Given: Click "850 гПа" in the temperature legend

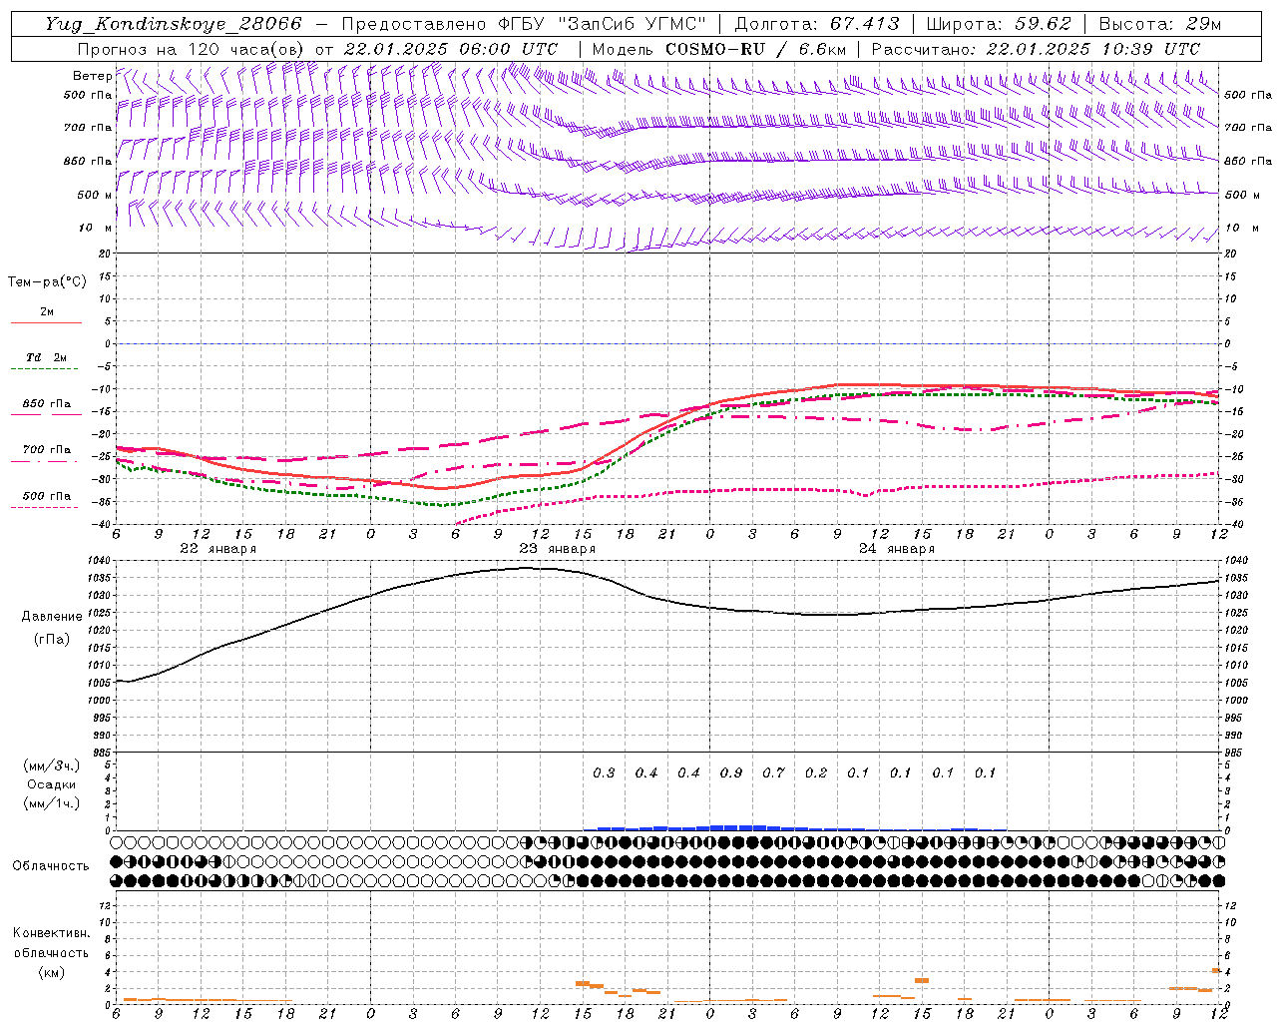Looking at the screenshot, I should point(47,404).
